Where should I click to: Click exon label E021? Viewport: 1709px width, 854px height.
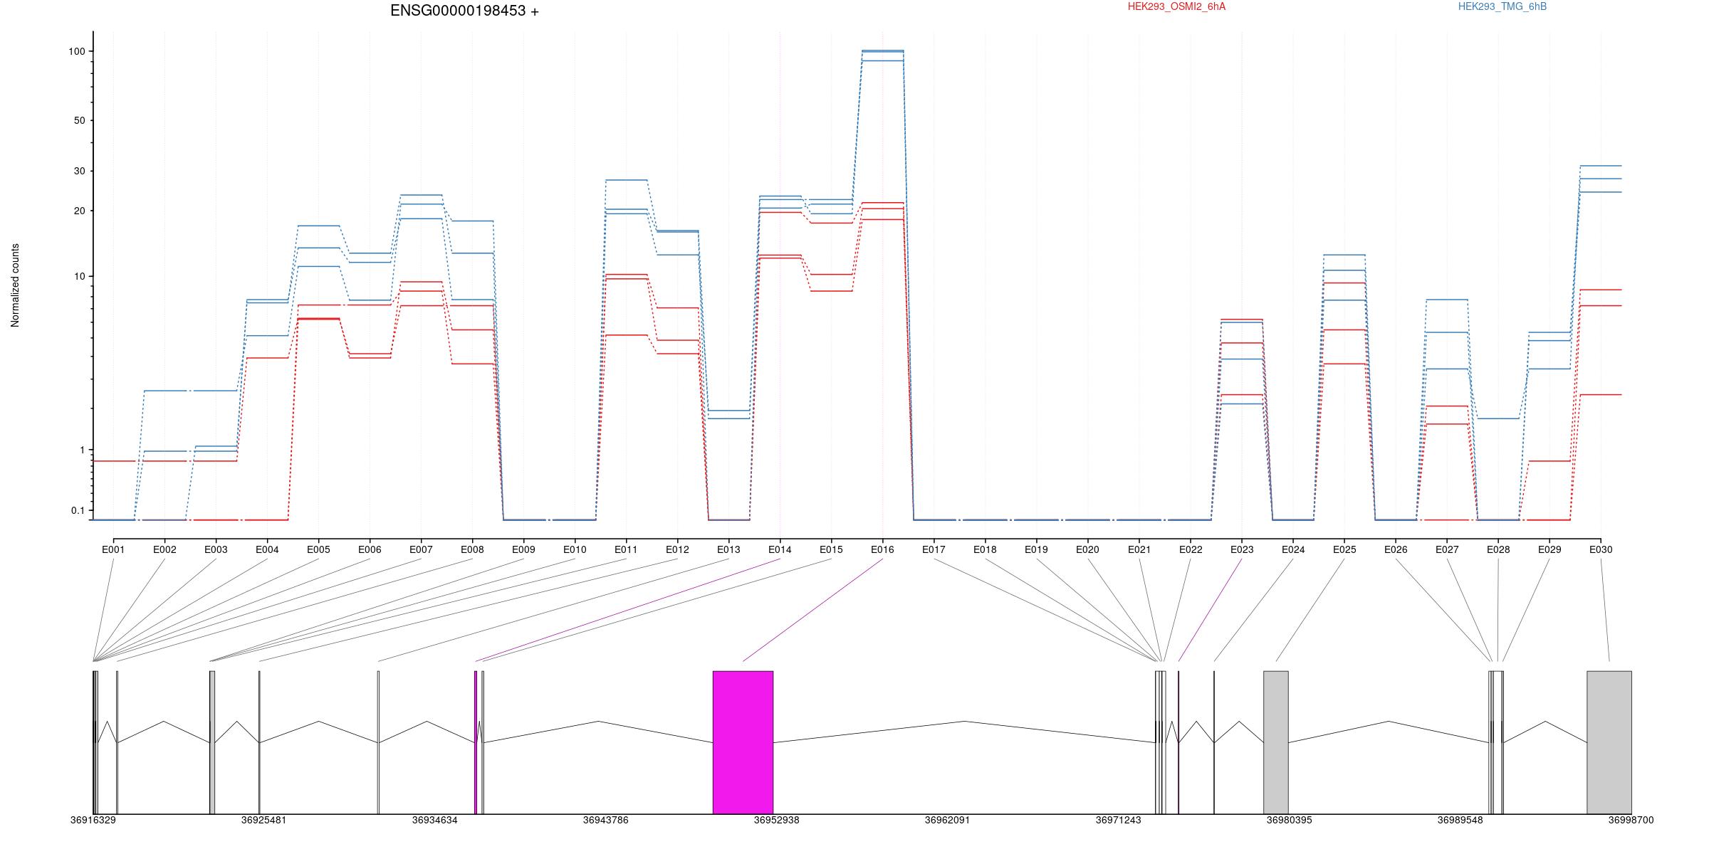tap(1139, 549)
